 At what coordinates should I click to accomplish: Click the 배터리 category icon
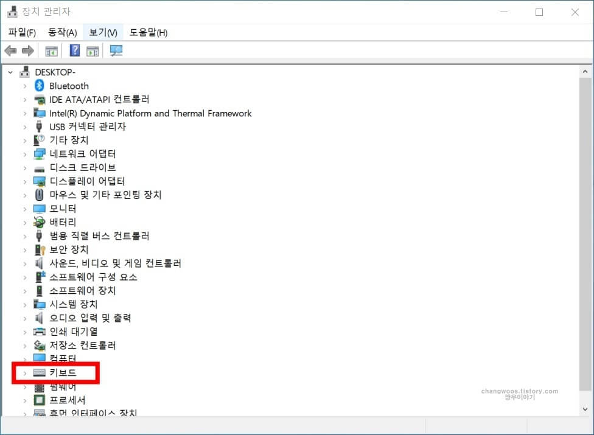pos(38,222)
